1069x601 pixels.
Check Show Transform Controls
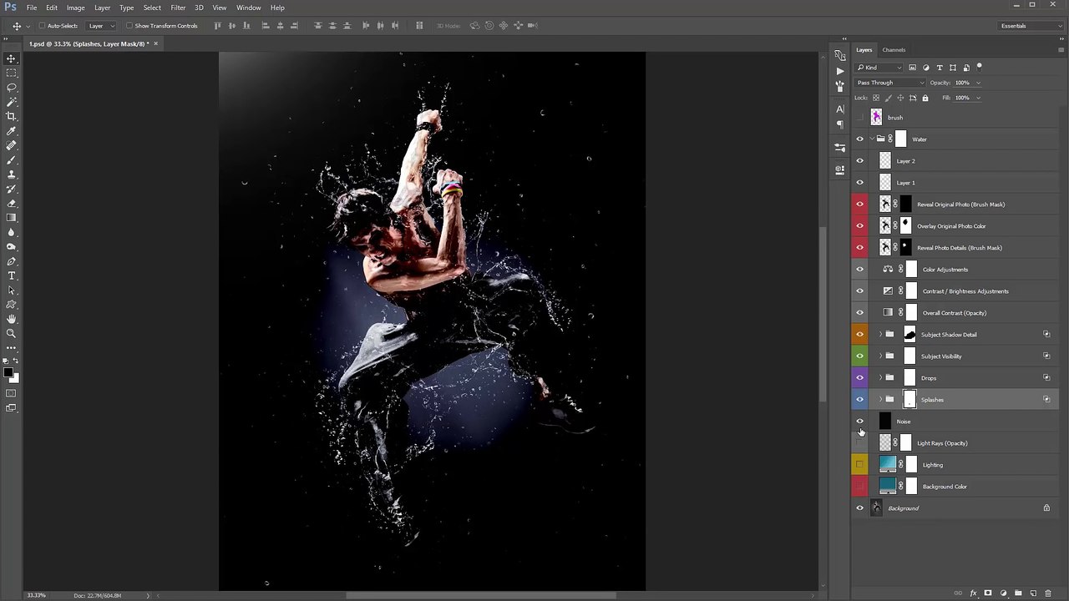pos(129,26)
